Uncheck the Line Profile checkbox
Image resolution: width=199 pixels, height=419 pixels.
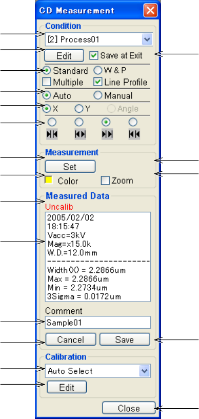[x=98, y=82]
